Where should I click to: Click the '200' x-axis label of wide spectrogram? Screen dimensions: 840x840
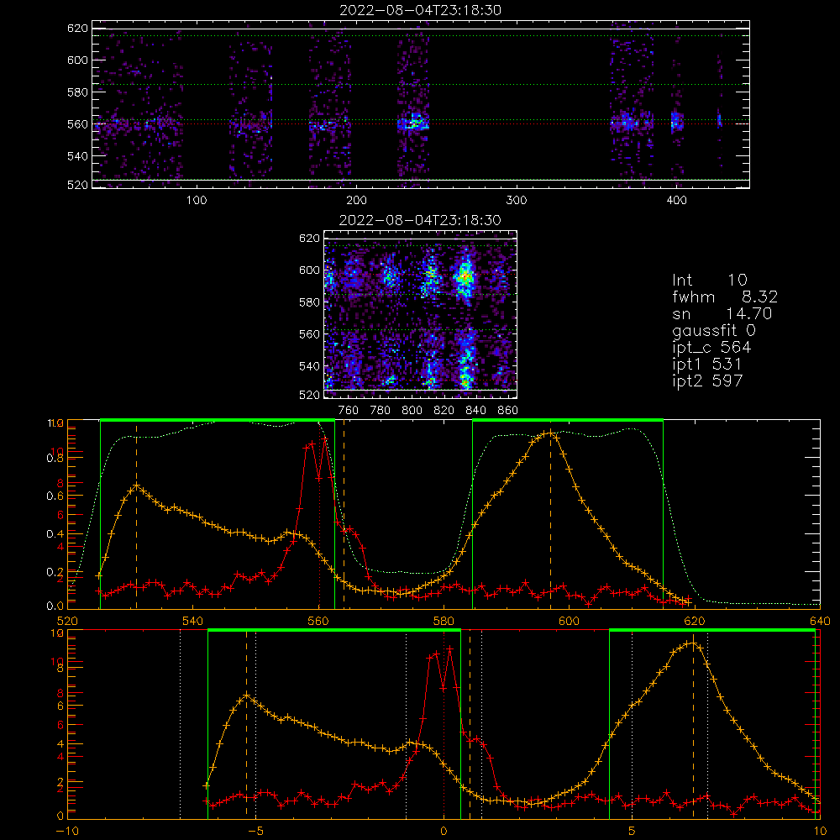[356, 201]
